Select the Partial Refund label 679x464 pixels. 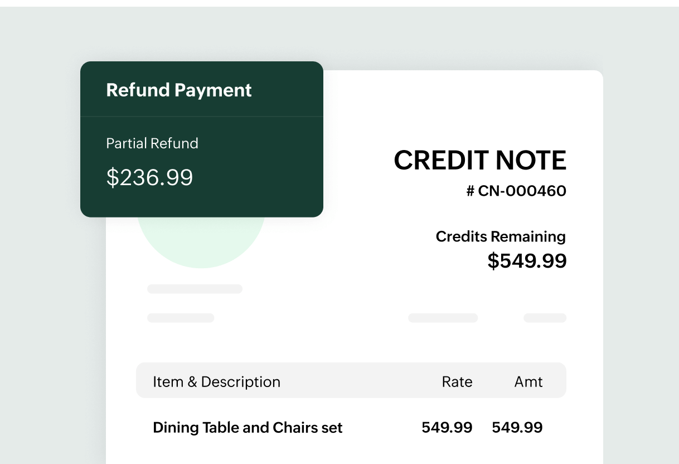(x=152, y=143)
